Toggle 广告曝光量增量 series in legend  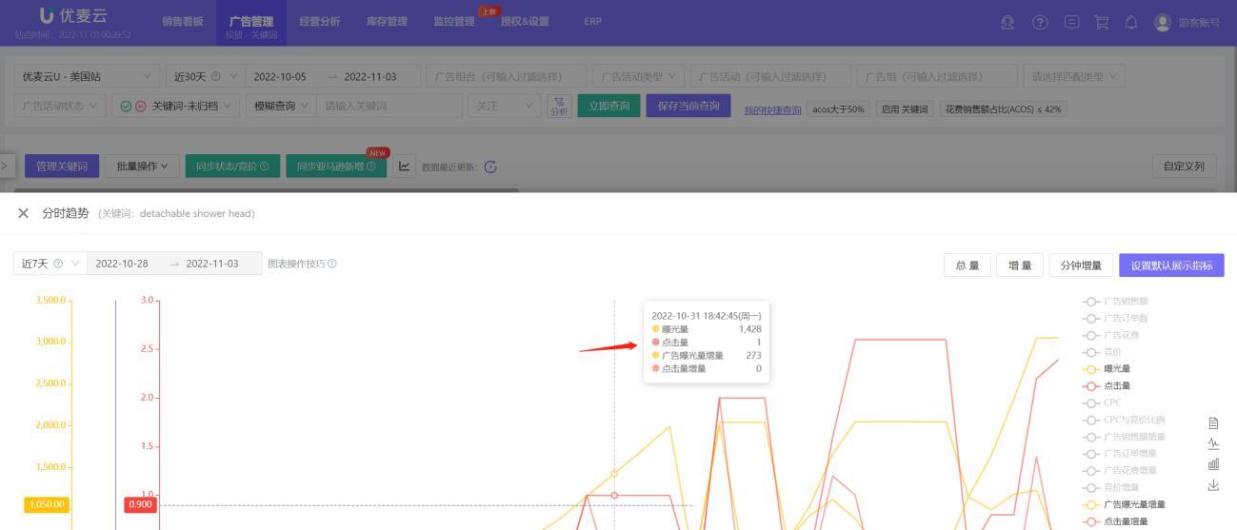tap(1124, 504)
